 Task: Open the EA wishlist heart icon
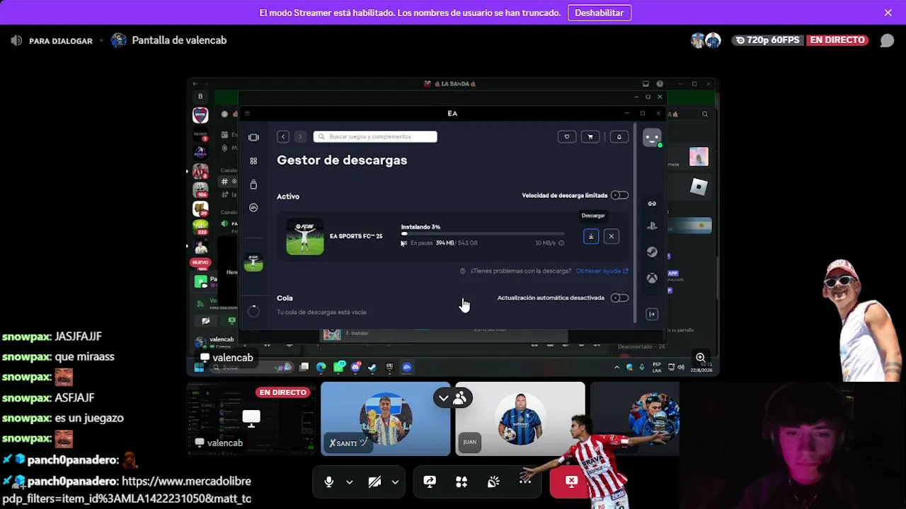coord(567,136)
